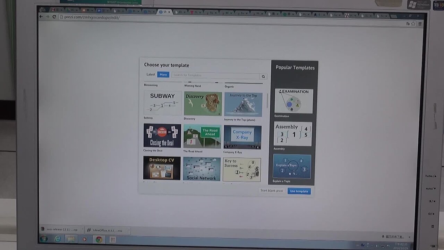The width and height of the screenshot is (444, 250).
Task: Pick the Assembly popular template
Action: [x=293, y=134]
